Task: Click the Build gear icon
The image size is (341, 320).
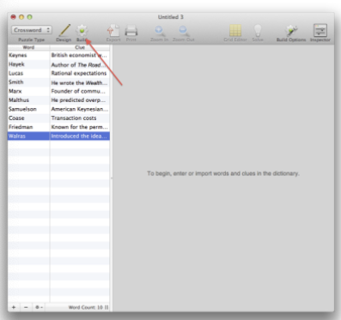Action: point(82,30)
